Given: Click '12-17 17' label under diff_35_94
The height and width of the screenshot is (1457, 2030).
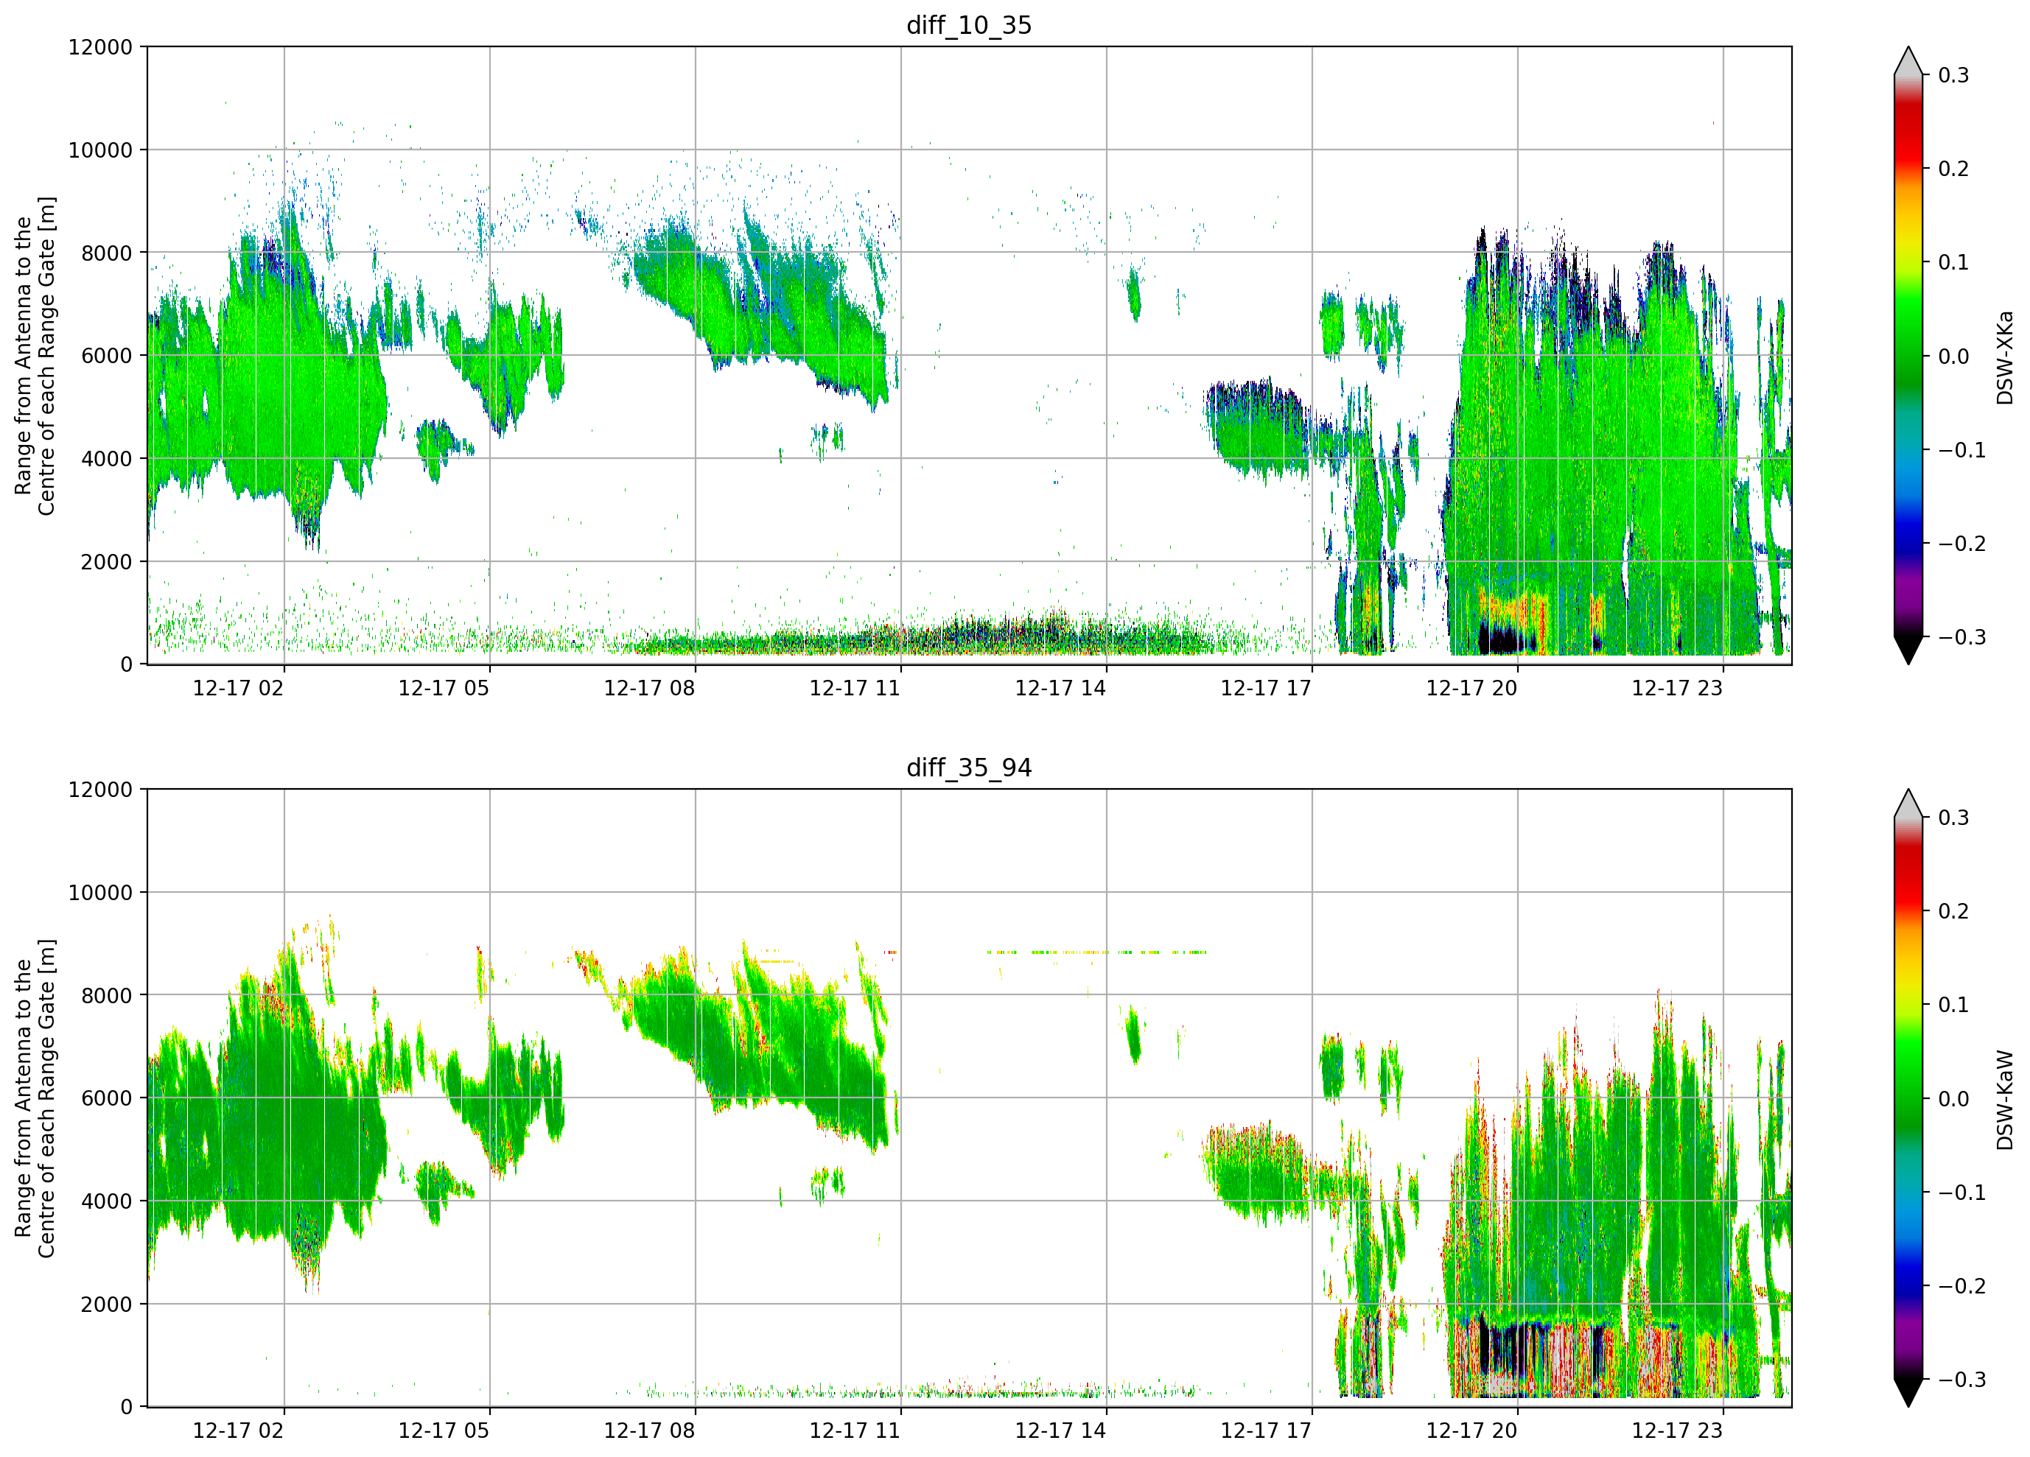Looking at the screenshot, I should click(1266, 1431).
